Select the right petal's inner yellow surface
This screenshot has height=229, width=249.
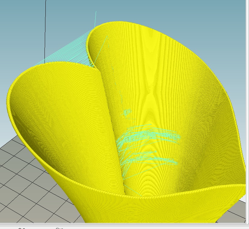[195, 105]
